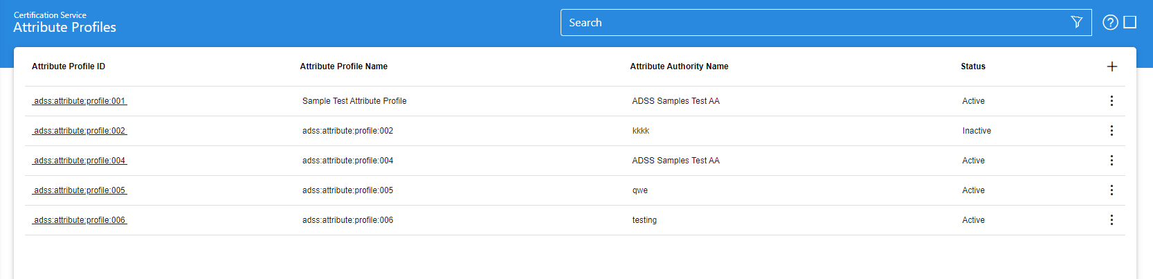
Task: Go to adss:attribute:profile:006 link
Action: coord(80,220)
